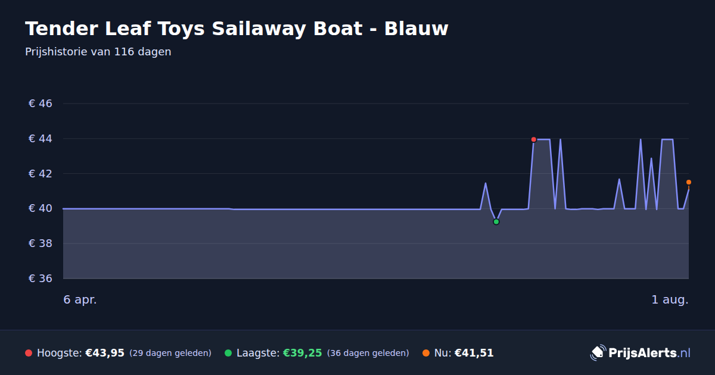
Task: Click the € 46 axis label
Action: 41,104
